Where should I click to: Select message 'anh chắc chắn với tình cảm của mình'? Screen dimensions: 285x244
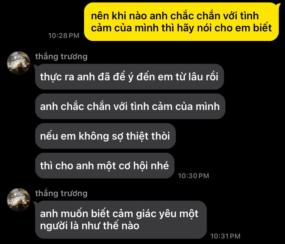point(130,106)
